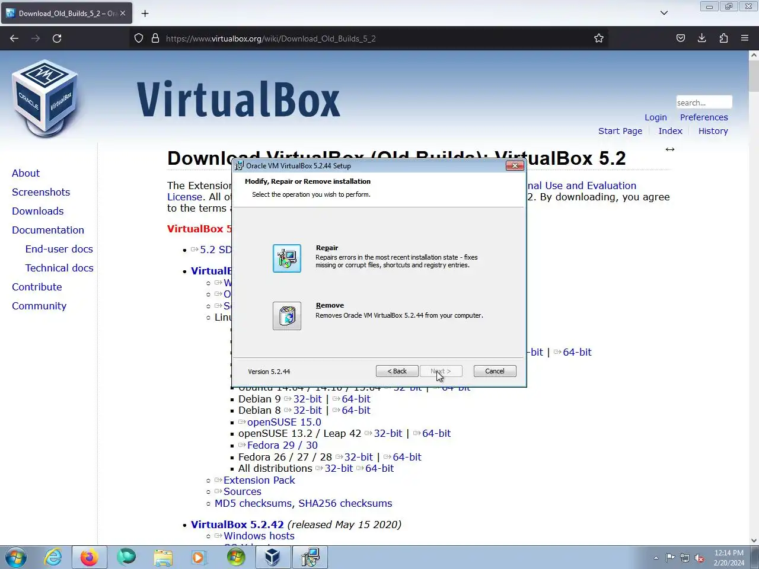Open Downloads in the sidebar
Image resolution: width=759 pixels, height=569 pixels.
38,211
